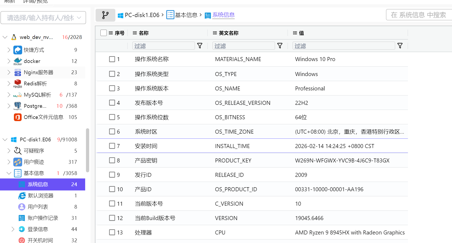This screenshot has width=452, height=243.
Task: Focus the 名称 column filter input
Action: (x=164, y=46)
